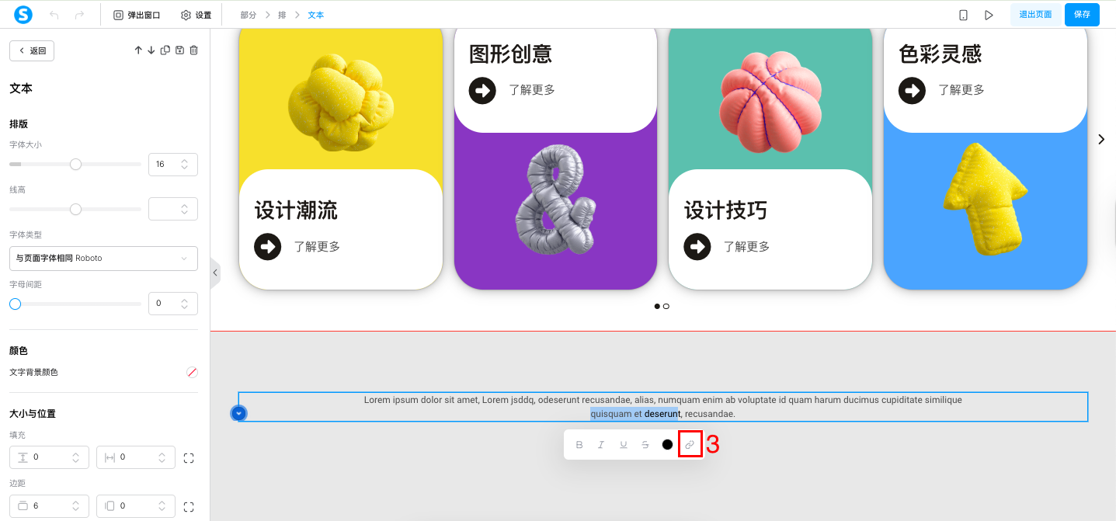
Task: Click the yellow arrow balloon image
Action: pyautogui.click(x=986, y=199)
